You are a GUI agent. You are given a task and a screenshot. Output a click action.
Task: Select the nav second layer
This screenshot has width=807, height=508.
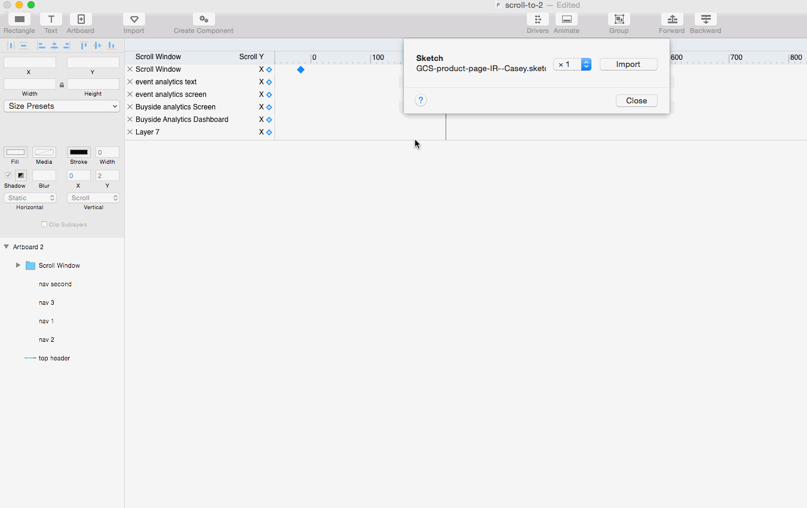point(55,284)
